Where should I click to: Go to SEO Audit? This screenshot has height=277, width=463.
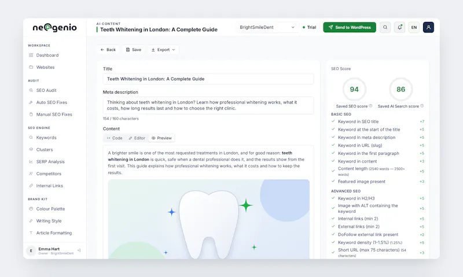(x=46, y=90)
